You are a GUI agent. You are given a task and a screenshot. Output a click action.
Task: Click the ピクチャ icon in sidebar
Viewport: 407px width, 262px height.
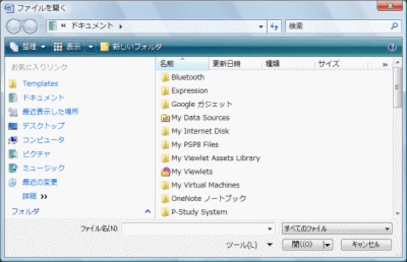pos(13,154)
